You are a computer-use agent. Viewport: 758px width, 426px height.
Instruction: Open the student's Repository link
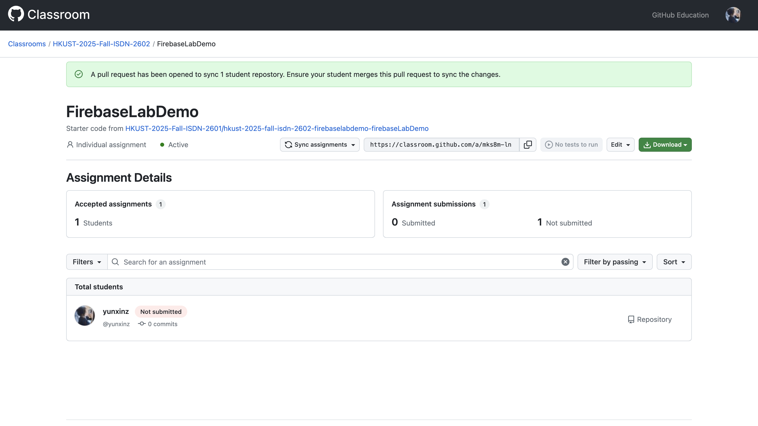click(x=650, y=319)
